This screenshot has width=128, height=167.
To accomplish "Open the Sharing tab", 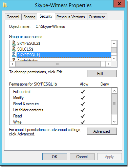I will tap(29, 17).
